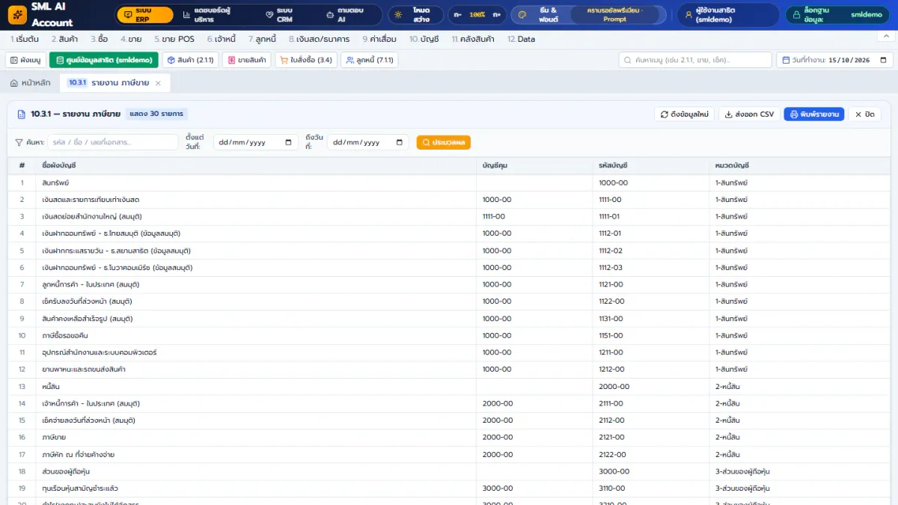The width and height of the screenshot is (898, 505).
Task: Select the row สินทรัพย์ 1000-00
Action: point(449,183)
